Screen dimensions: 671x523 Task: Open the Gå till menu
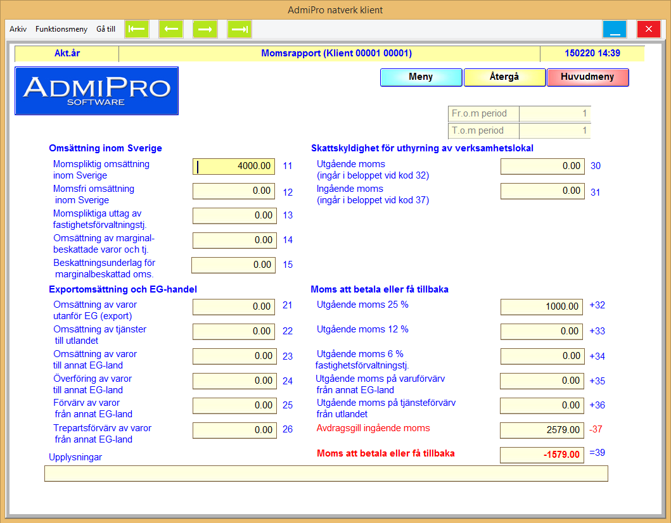click(x=106, y=29)
